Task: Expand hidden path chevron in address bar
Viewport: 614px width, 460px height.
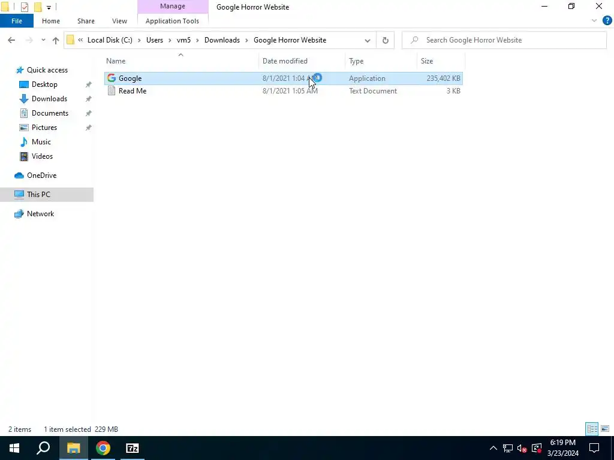Action: click(x=80, y=40)
